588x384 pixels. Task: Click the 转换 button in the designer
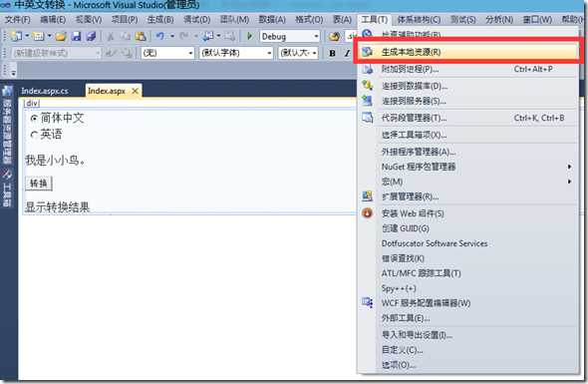(39, 184)
